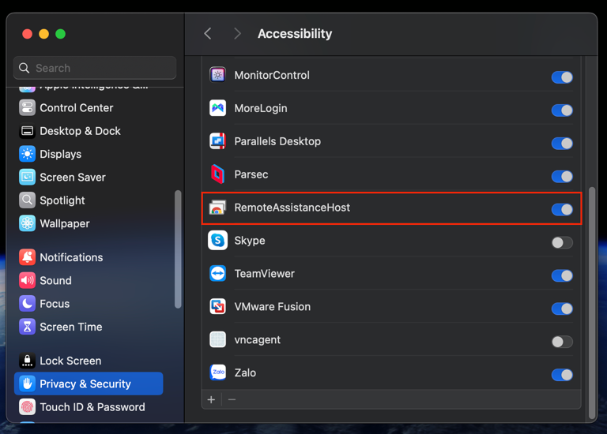Click the Zalo app icon
The height and width of the screenshot is (434, 607).
[217, 372]
